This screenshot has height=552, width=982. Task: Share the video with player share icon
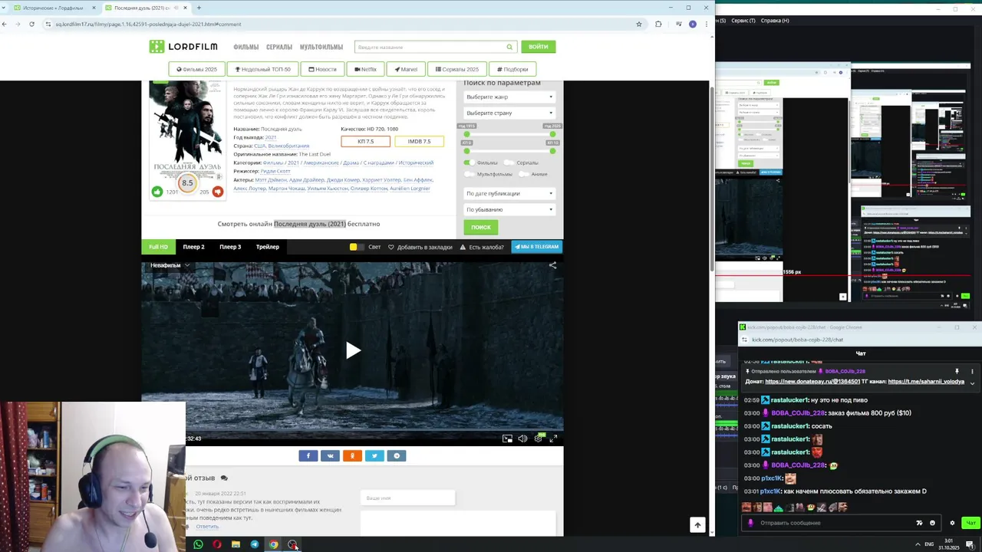[x=552, y=265]
